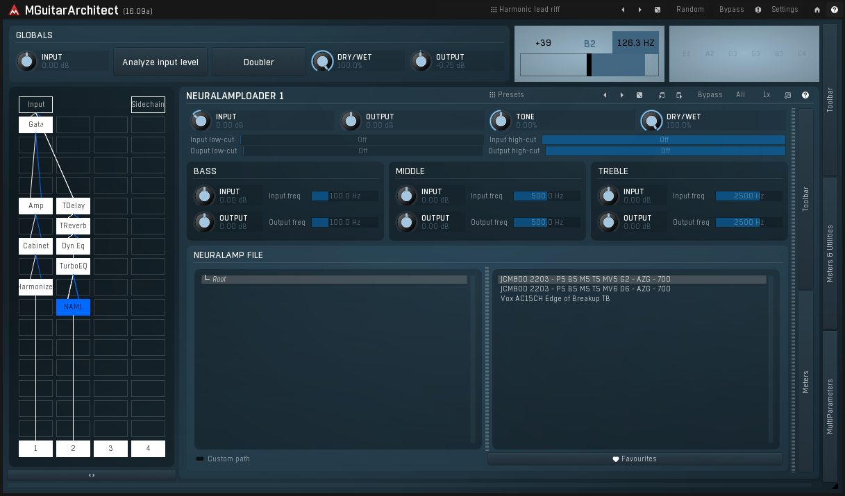This screenshot has width=845, height=496.
Task: Select previous NeuralAmpLoader preset arrow
Action: pos(605,95)
